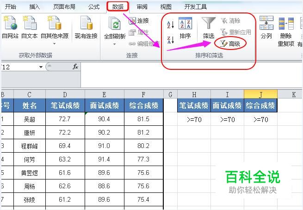303x210 pixels.
Task: Select the cell with 62.6
Action: [x=65, y=186]
